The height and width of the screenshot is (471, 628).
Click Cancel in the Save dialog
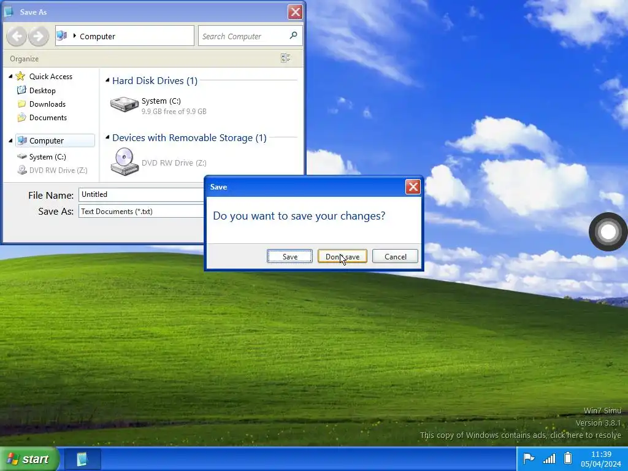pyautogui.click(x=396, y=256)
